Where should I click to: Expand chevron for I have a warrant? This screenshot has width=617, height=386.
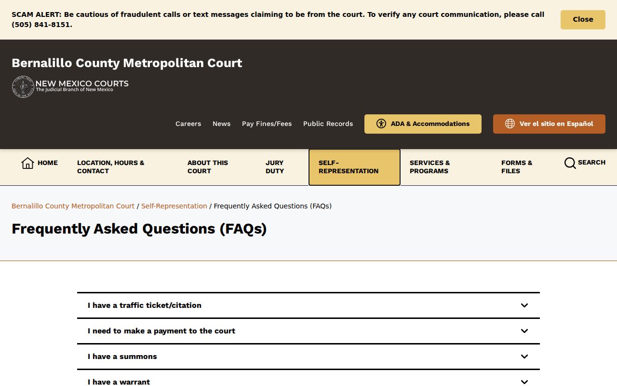point(524,382)
